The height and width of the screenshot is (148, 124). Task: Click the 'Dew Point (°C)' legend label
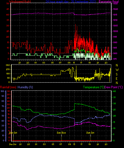point(114,87)
